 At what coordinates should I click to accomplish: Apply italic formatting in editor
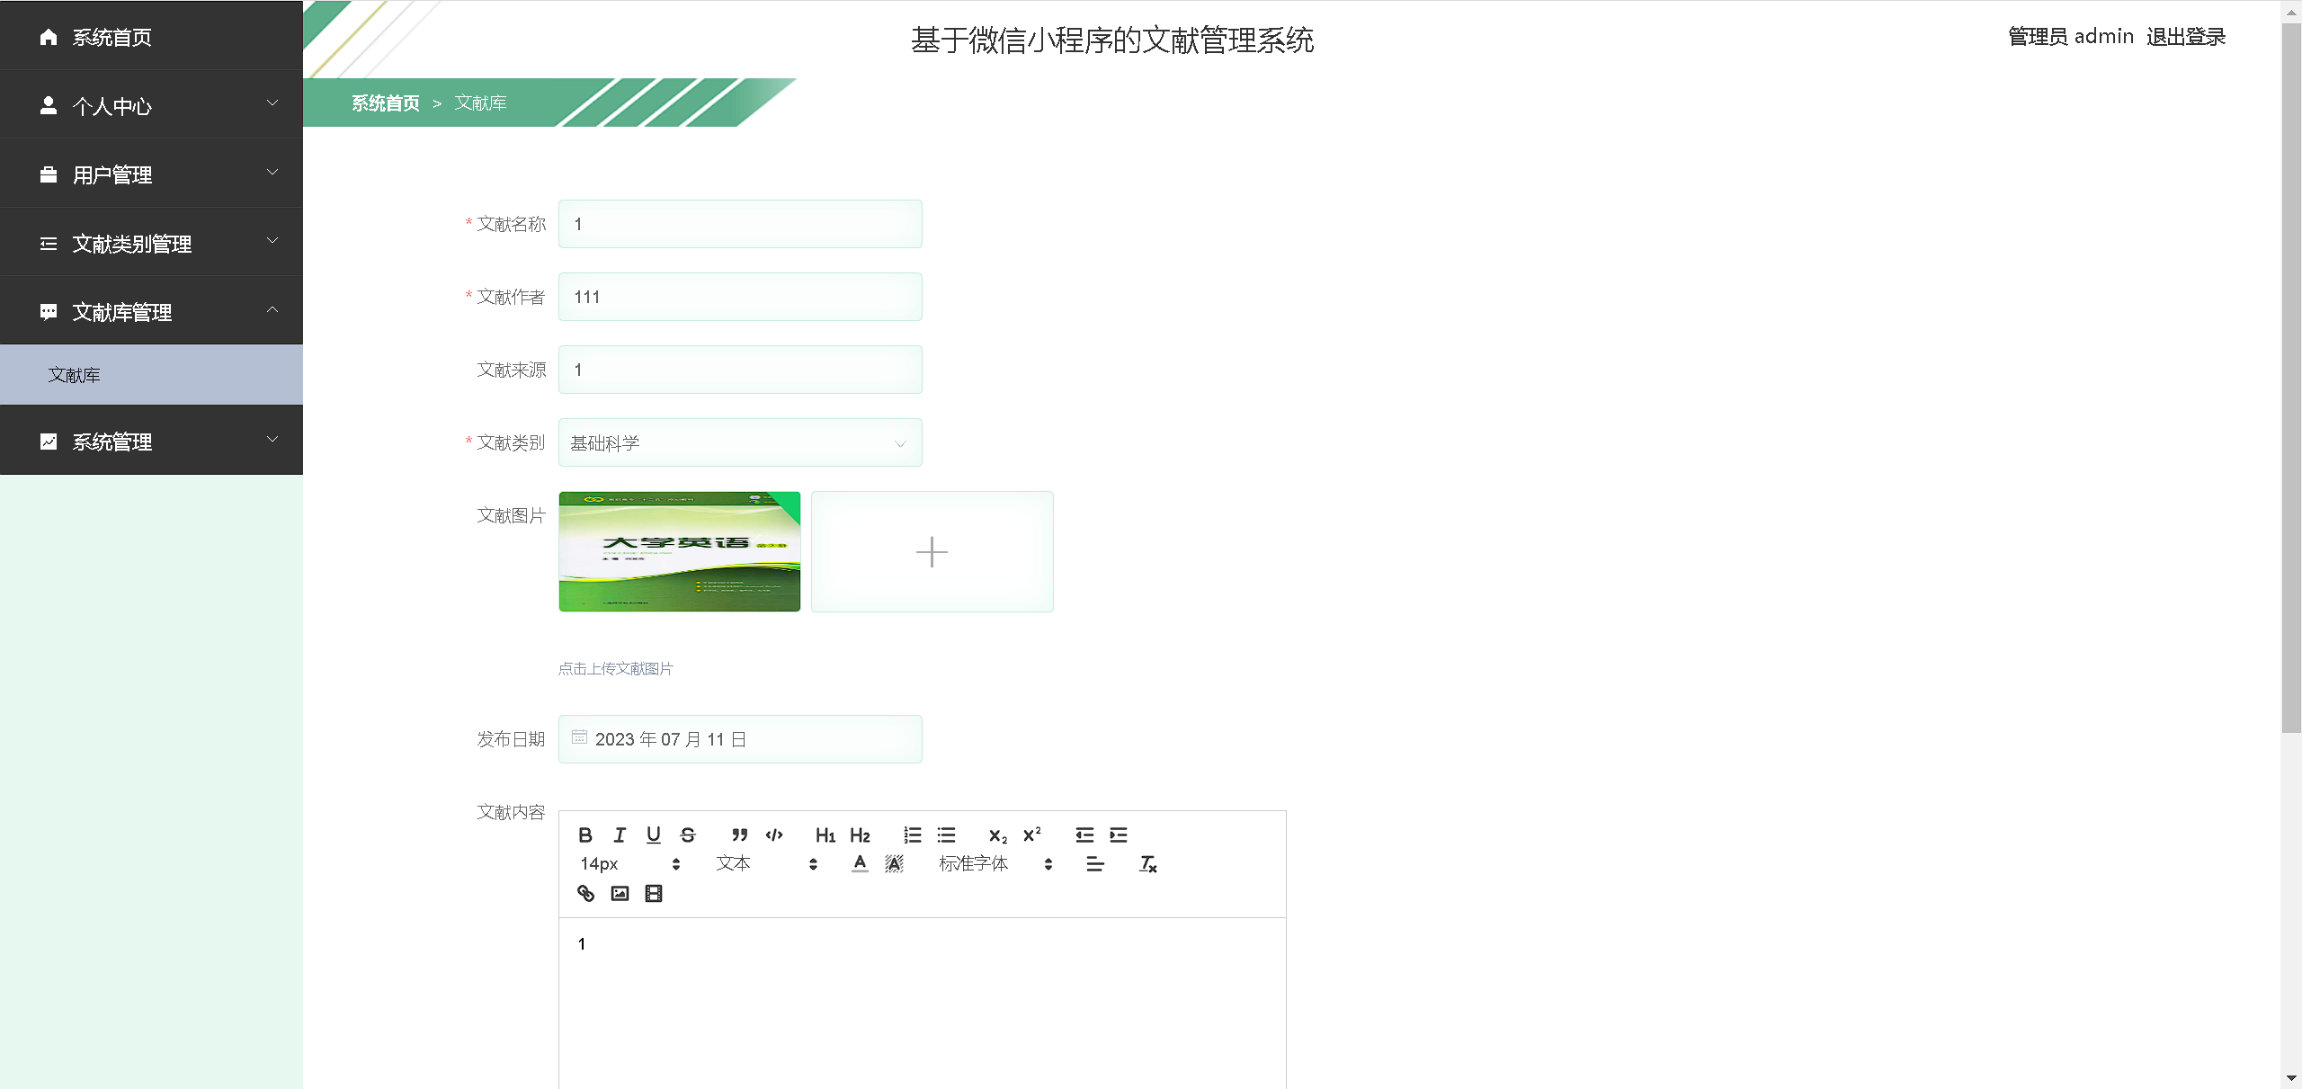620,835
